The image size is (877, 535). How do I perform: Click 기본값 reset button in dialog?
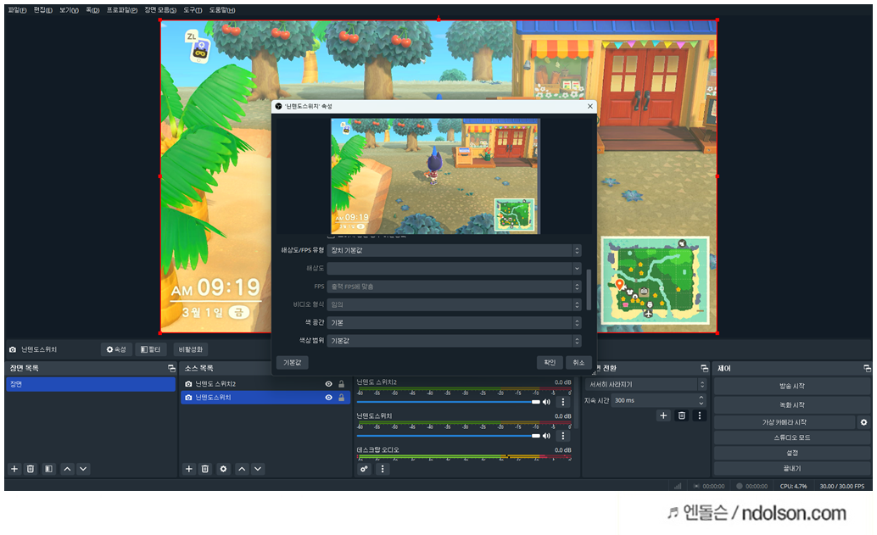coord(292,363)
